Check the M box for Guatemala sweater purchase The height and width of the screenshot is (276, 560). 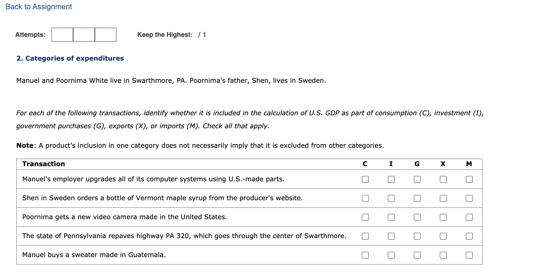pos(469,255)
